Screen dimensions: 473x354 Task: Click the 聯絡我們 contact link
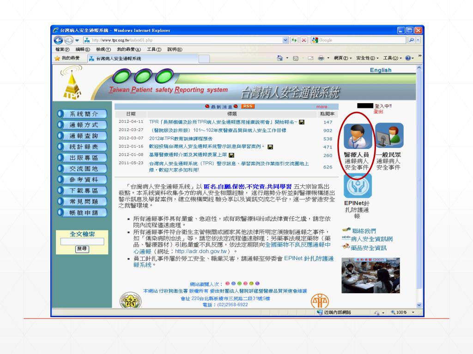pos(364,231)
